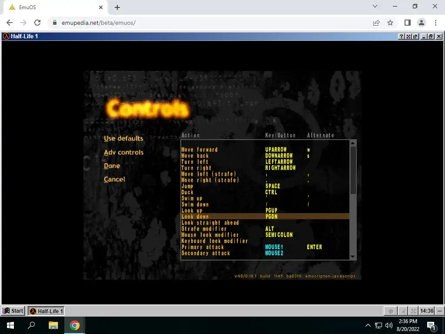Open the EmuOS Start menu
445x334 pixels.
(x=13, y=311)
